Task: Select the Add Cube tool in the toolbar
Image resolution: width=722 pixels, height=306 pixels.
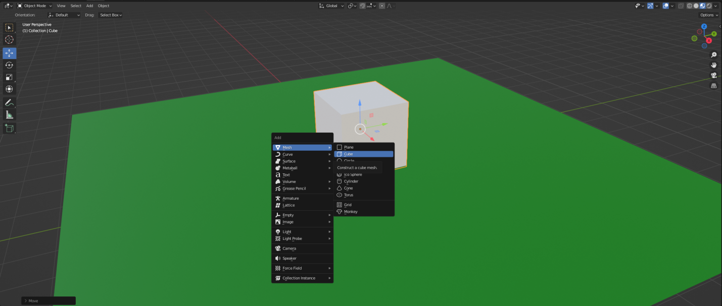Action: click(x=9, y=128)
